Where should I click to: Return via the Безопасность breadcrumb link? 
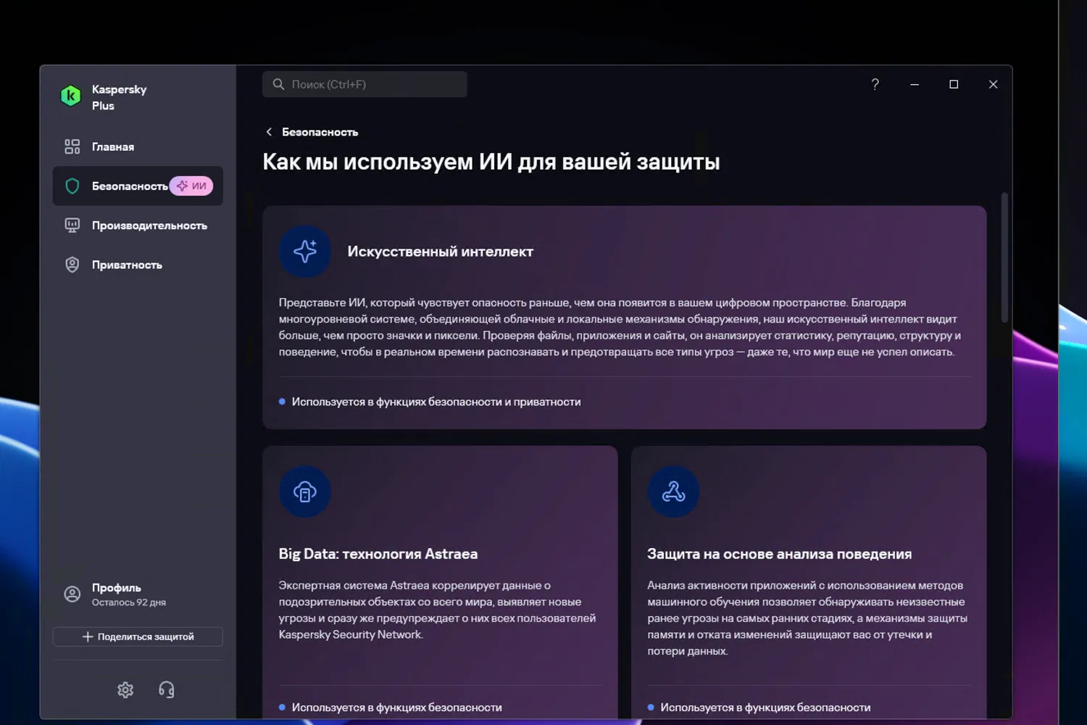click(320, 132)
